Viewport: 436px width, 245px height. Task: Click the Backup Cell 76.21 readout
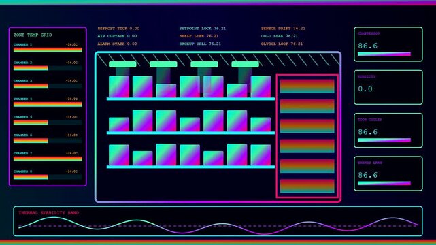pyautogui.click(x=200, y=44)
